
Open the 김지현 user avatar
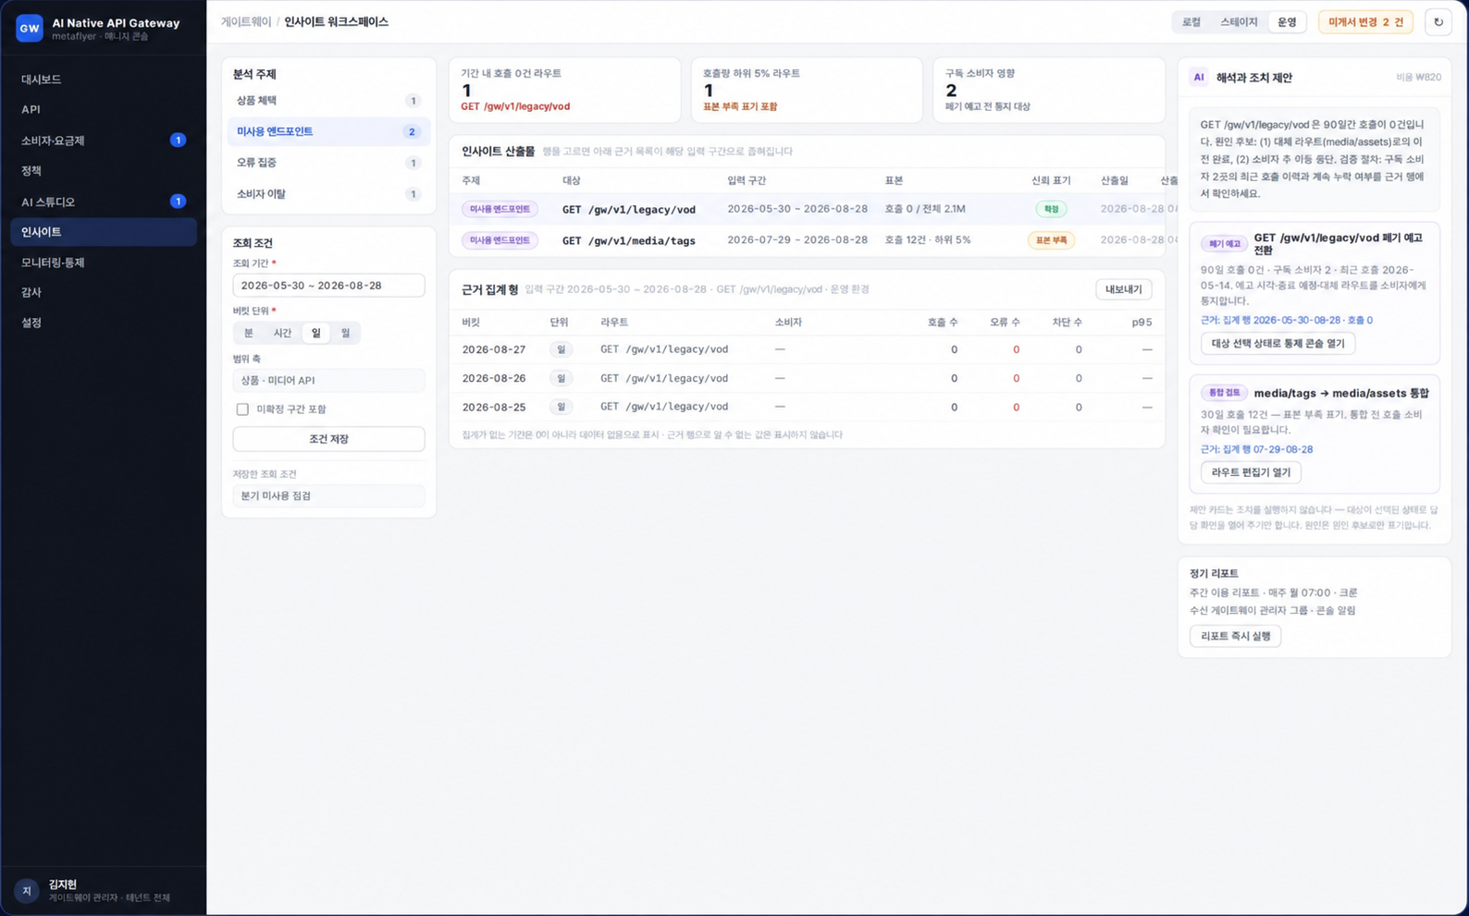(27, 890)
